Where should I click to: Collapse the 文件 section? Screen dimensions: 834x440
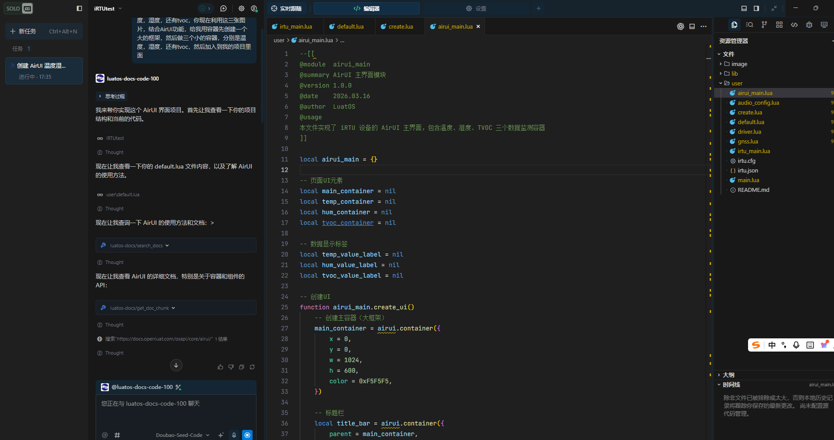774,54
